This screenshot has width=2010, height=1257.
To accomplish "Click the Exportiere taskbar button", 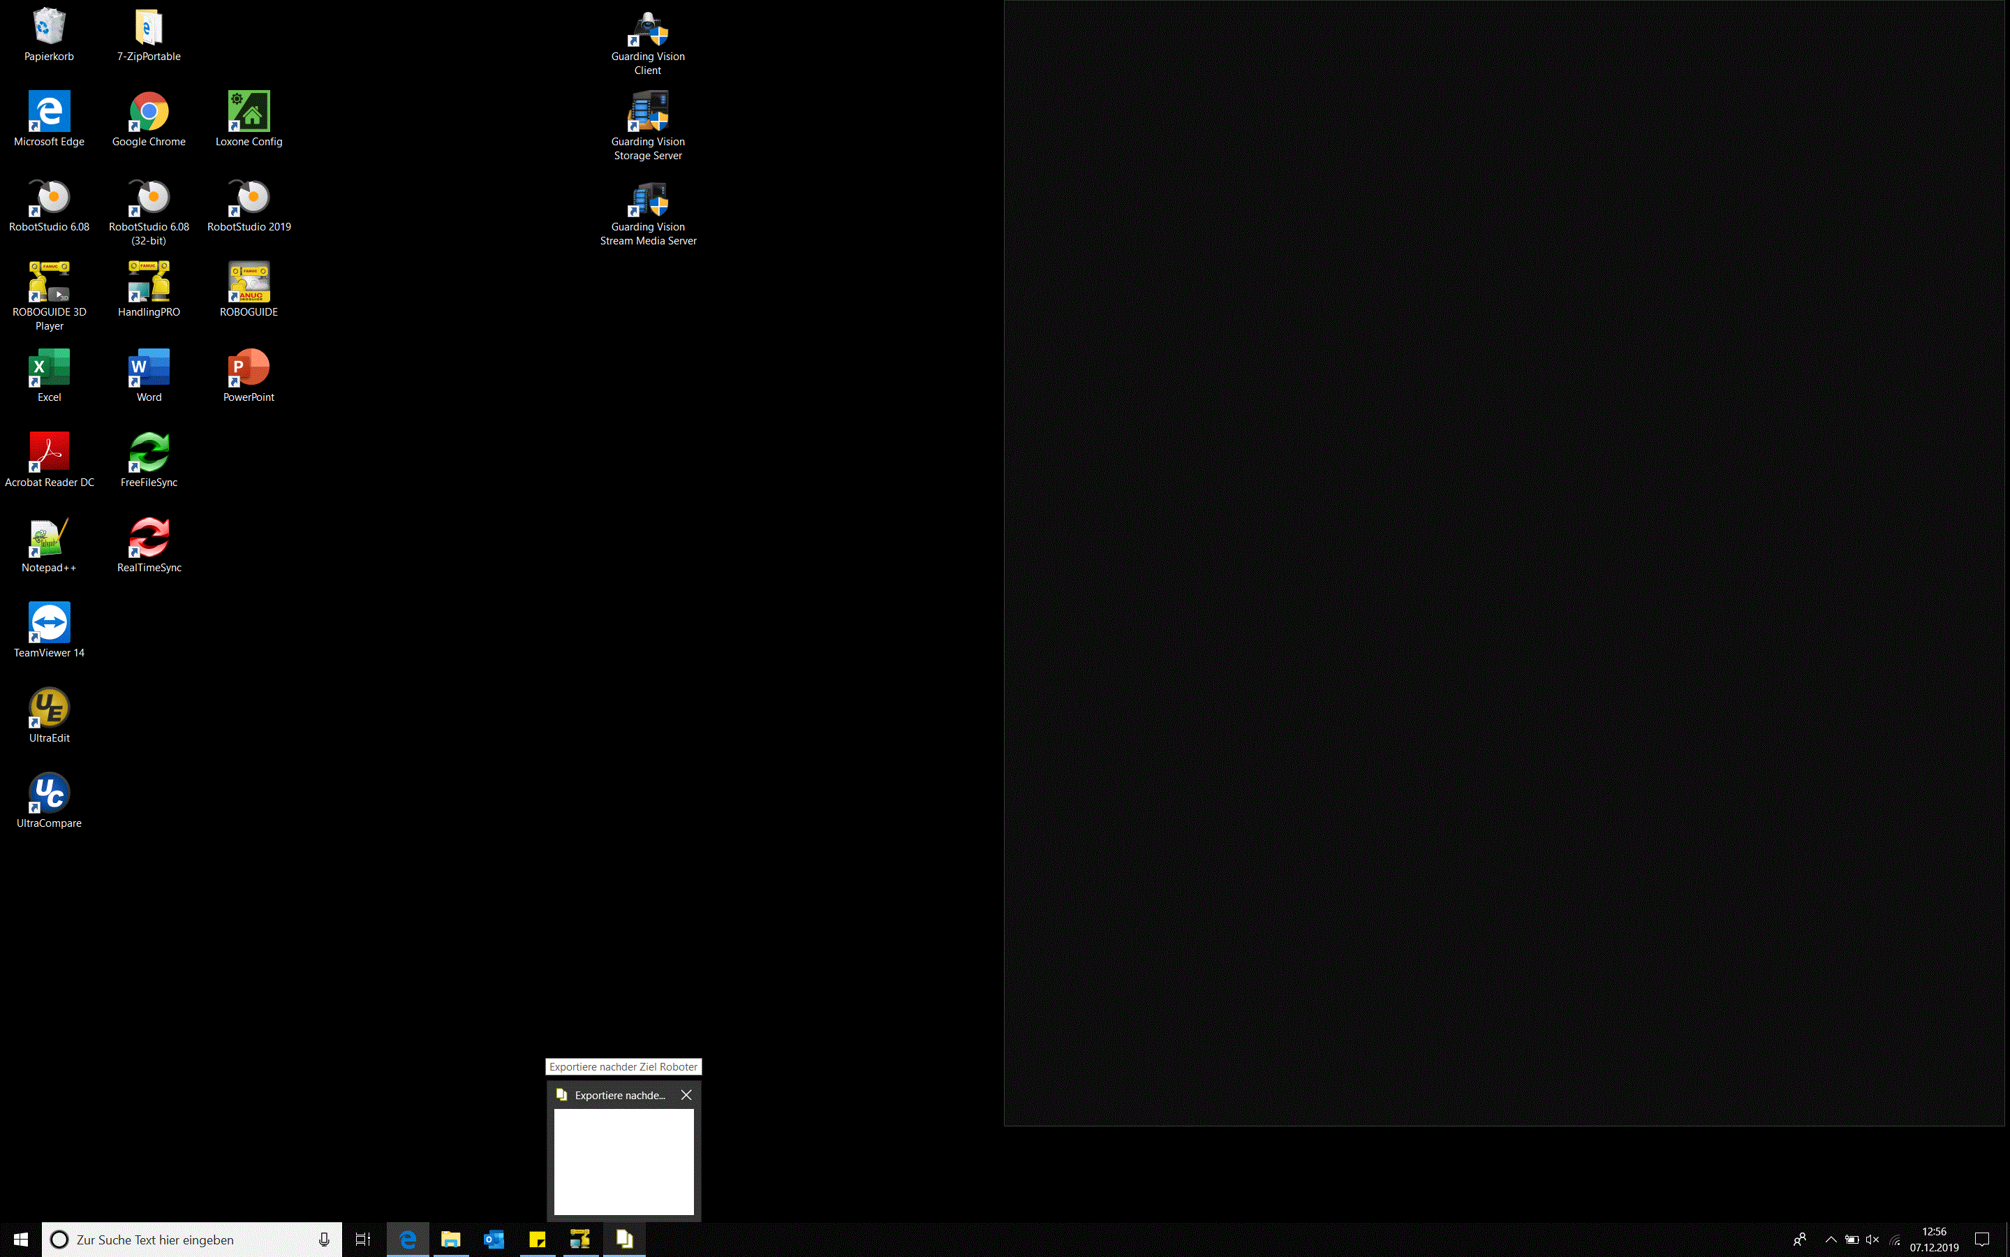I will [x=624, y=1240].
